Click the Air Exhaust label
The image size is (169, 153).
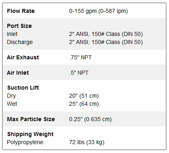(x=23, y=57)
